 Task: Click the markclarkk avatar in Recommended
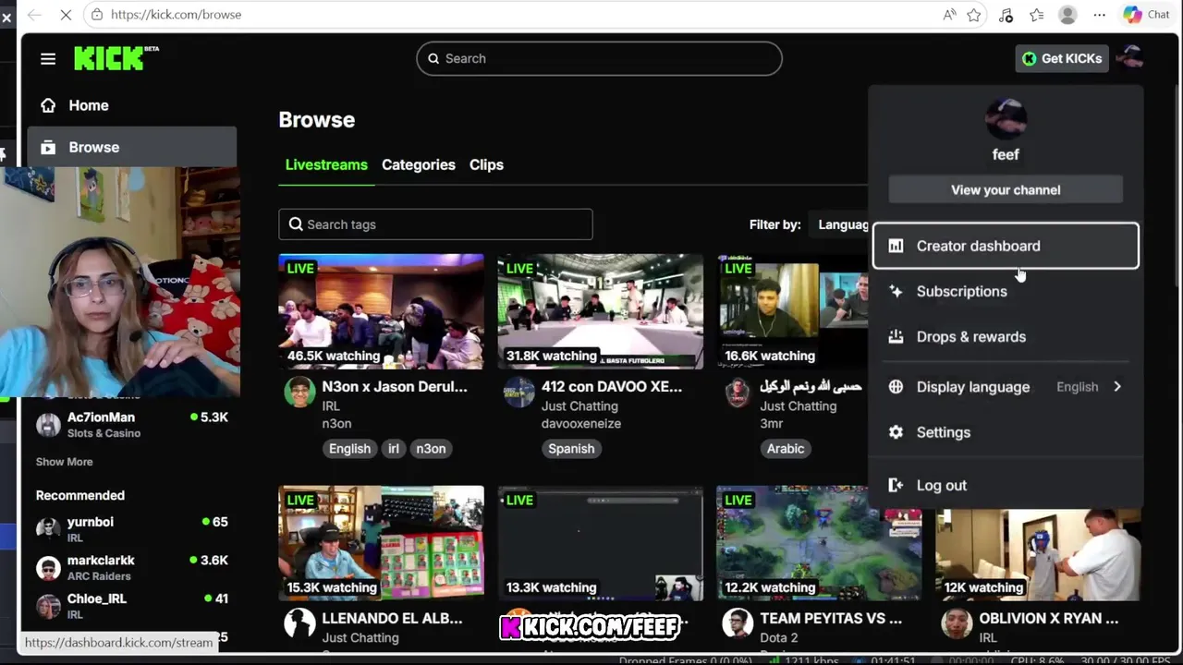click(x=48, y=567)
